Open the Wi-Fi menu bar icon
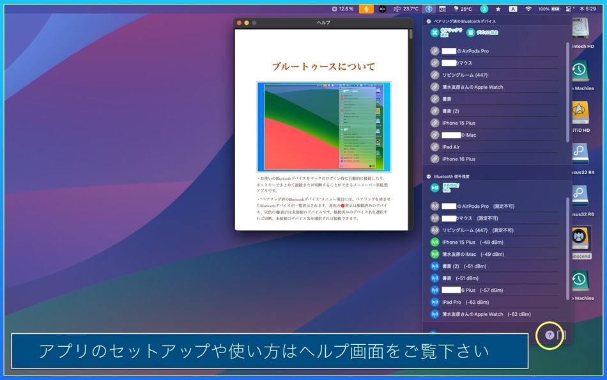Image resolution: width=607 pixels, height=380 pixels. click(528, 9)
